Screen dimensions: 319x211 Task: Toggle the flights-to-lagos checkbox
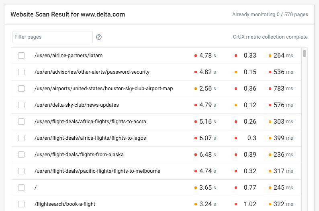pos(21,138)
